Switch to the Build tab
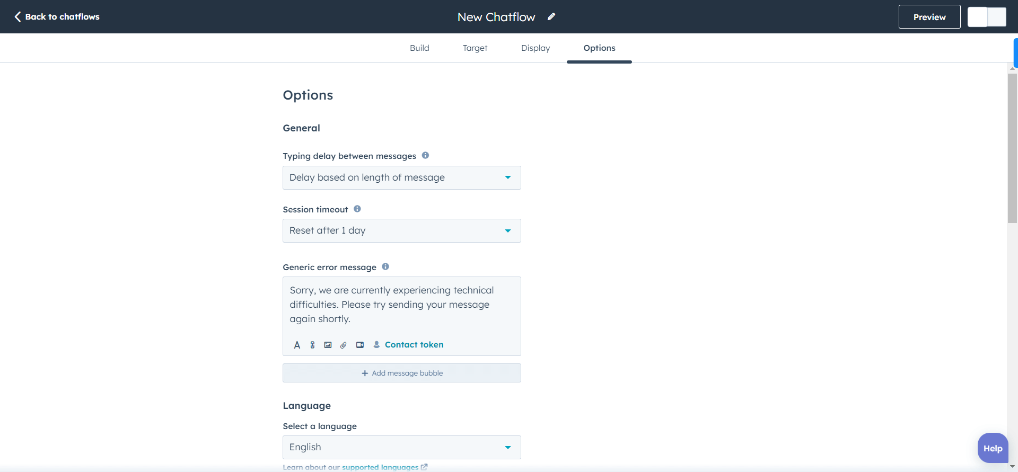The image size is (1018, 472). 419,48
